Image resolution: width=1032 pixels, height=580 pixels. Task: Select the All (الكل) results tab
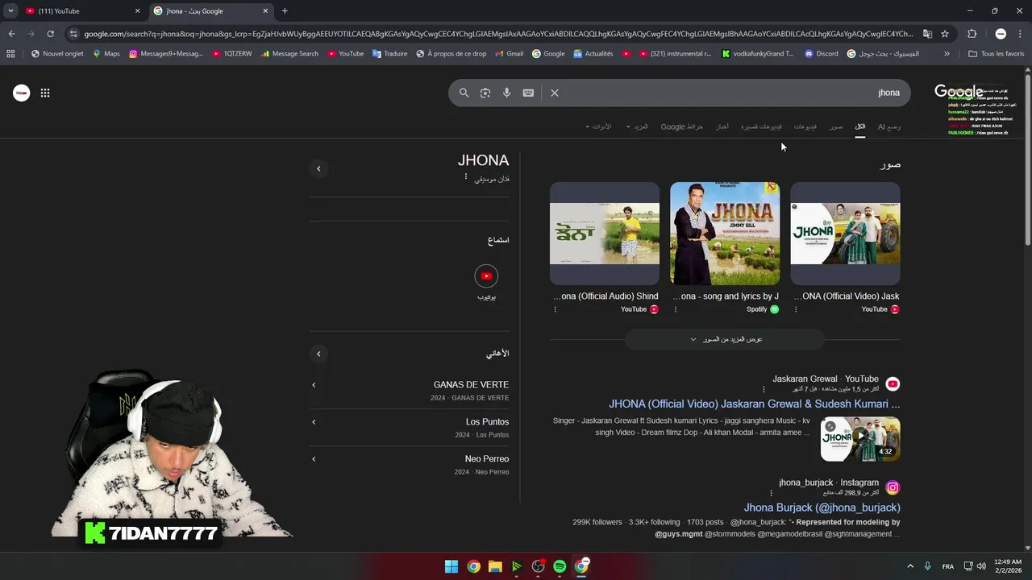[x=860, y=126]
